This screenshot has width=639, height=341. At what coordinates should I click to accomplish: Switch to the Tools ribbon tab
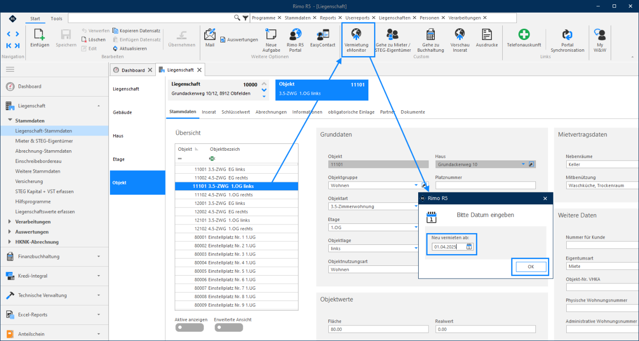coord(57,19)
